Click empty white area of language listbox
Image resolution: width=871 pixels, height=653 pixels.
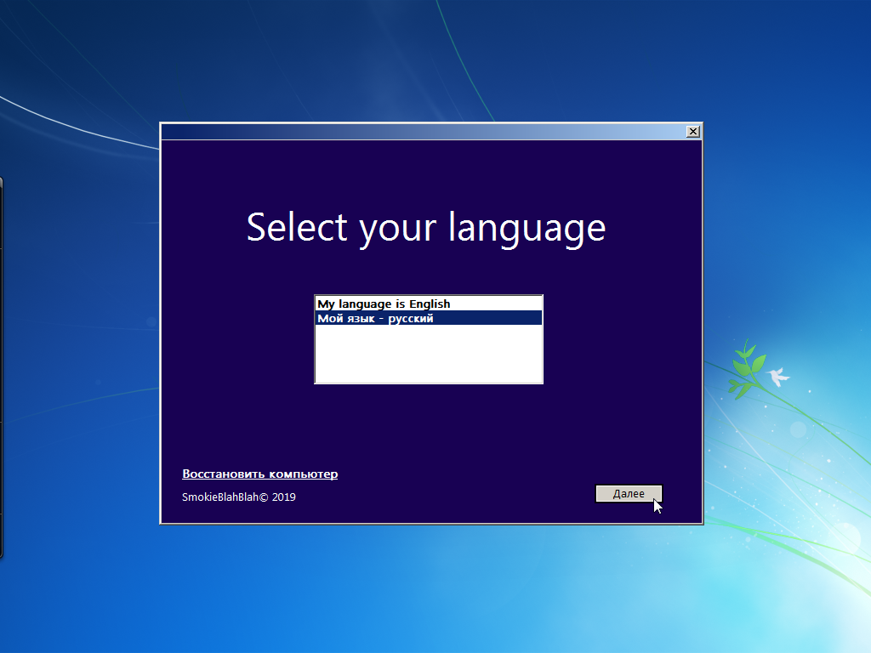click(429, 354)
